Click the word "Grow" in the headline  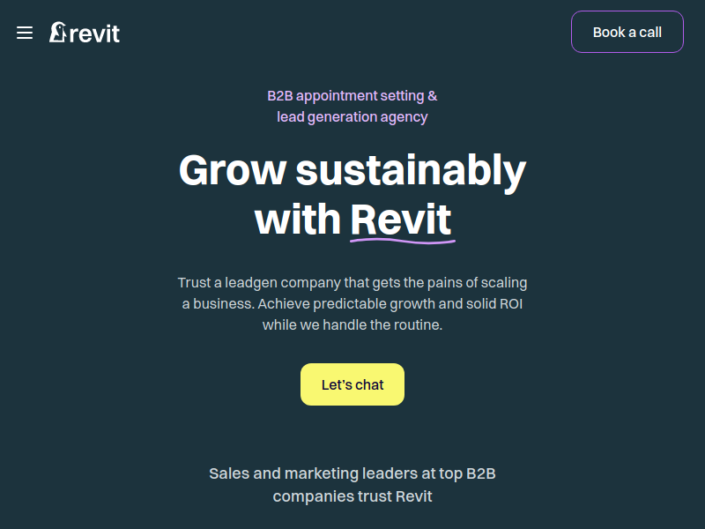click(x=232, y=170)
